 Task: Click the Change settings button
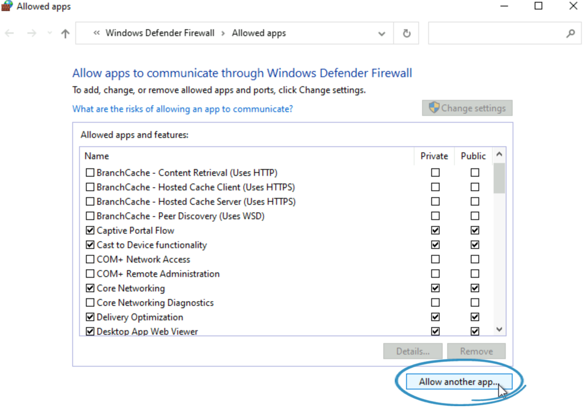coord(467,108)
